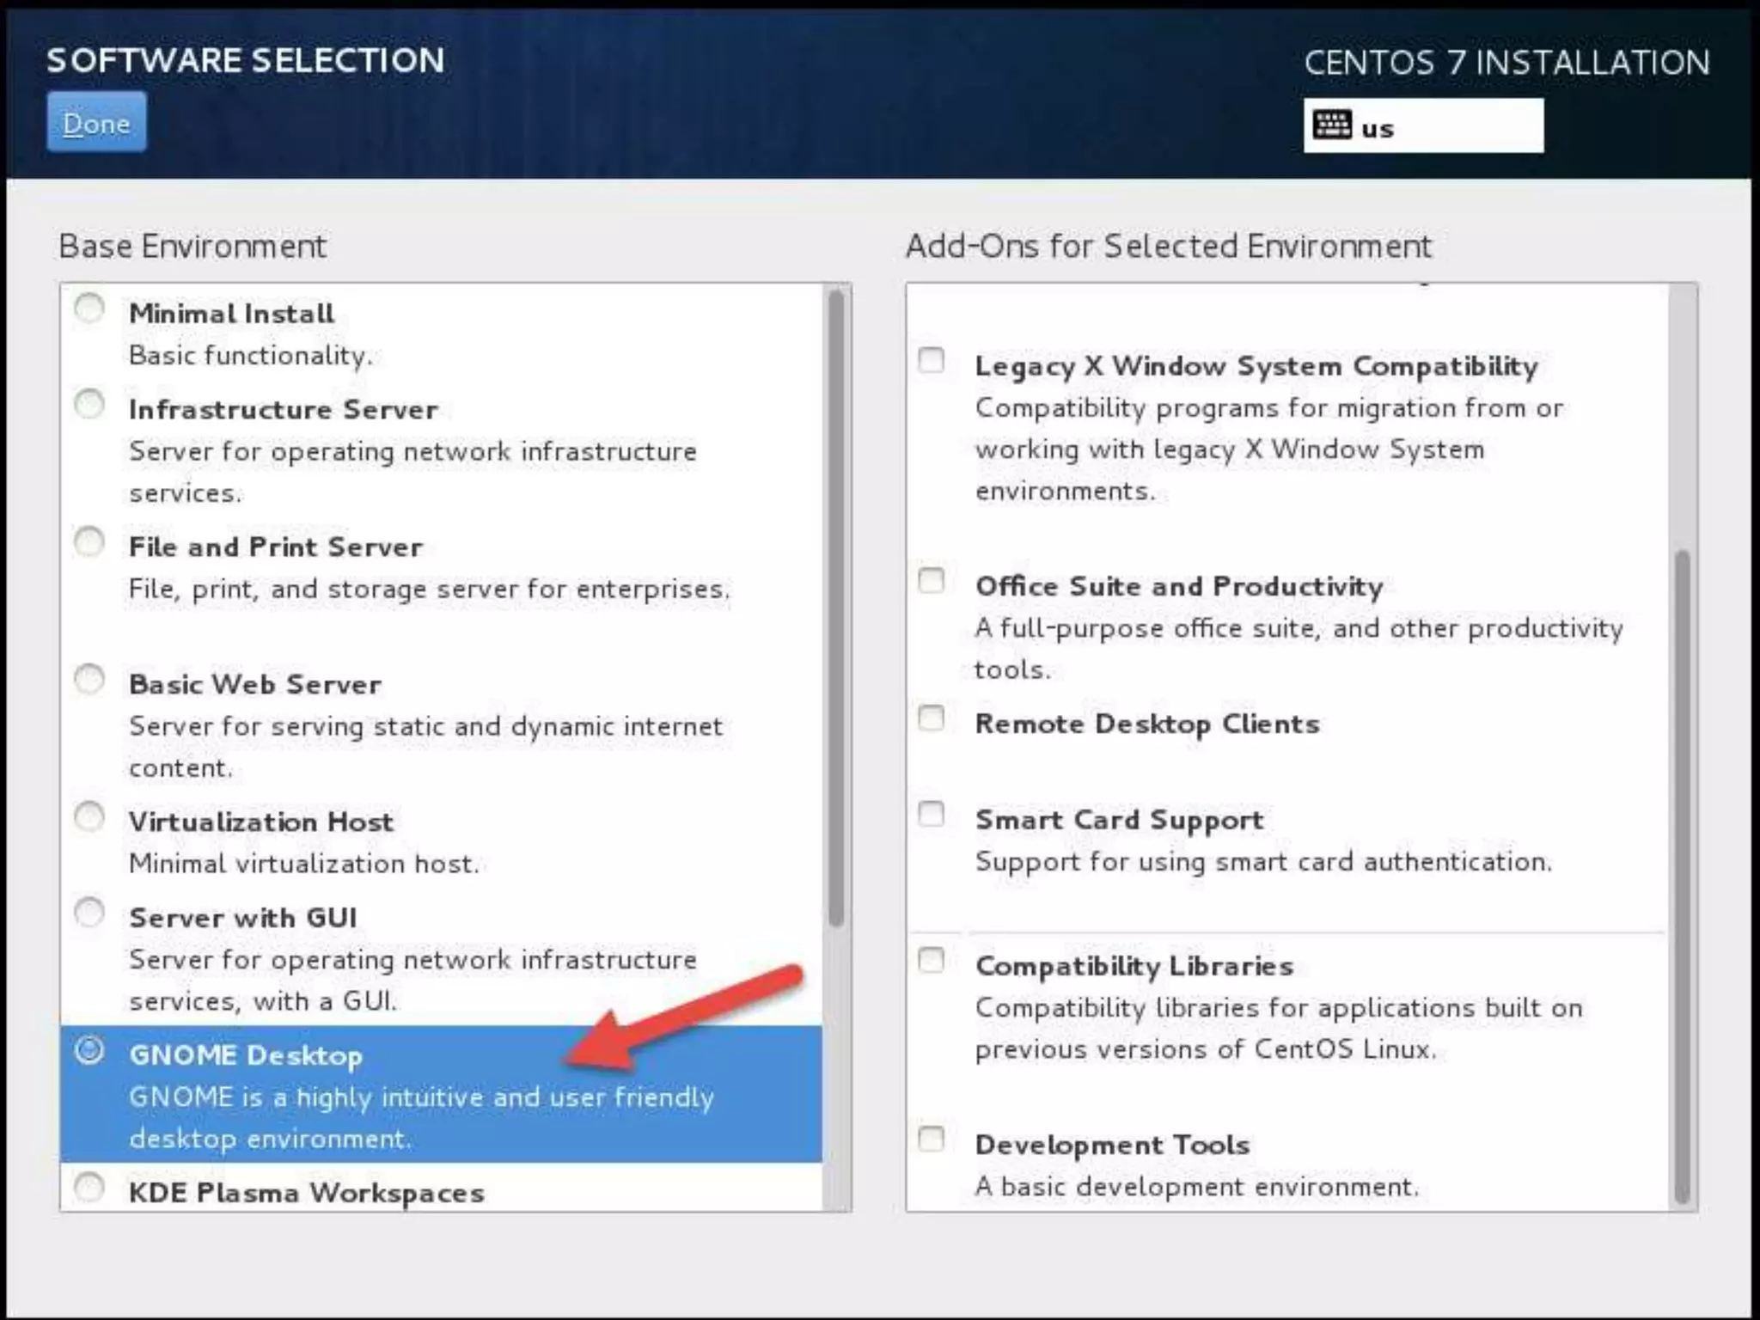The width and height of the screenshot is (1760, 1320).
Task: Select Server with GUI radio button
Action: coord(89,913)
